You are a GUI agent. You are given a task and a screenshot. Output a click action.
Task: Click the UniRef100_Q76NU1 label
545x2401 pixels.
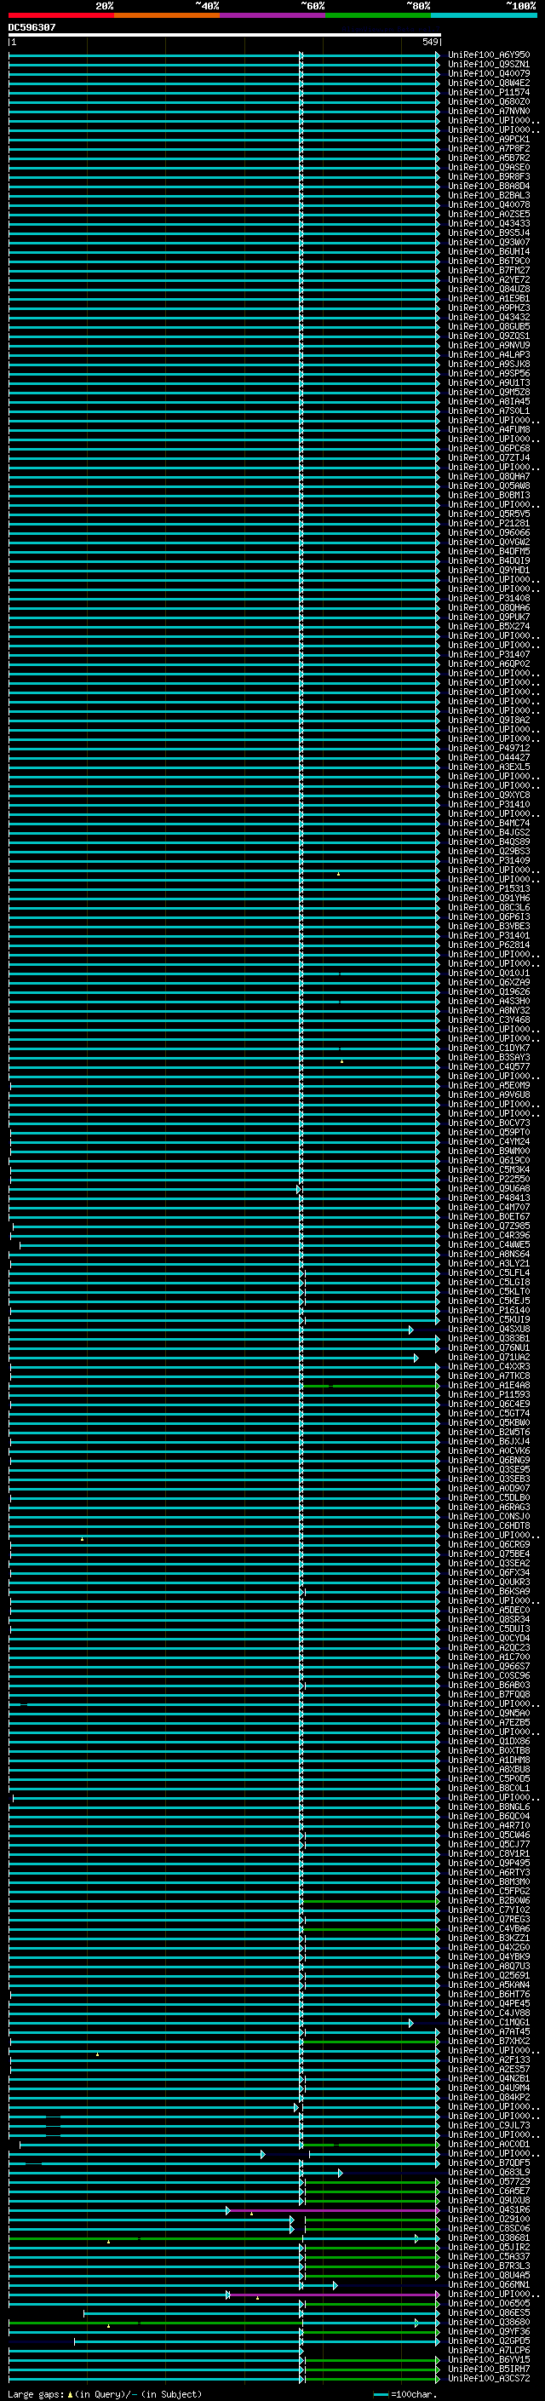pyautogui.click(x=489, y=1347)
